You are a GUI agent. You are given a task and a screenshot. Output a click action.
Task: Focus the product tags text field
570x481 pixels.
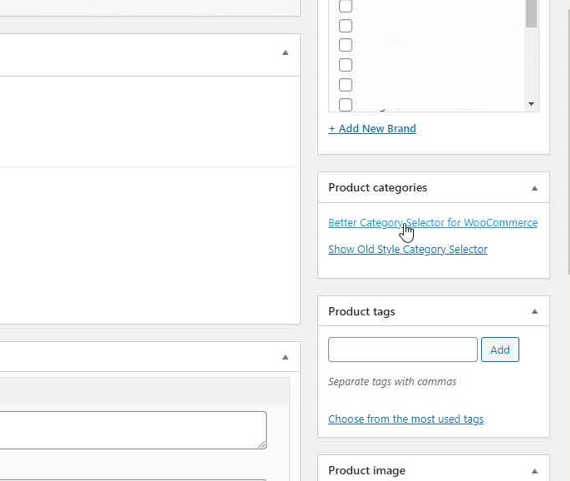click(402, 350)
